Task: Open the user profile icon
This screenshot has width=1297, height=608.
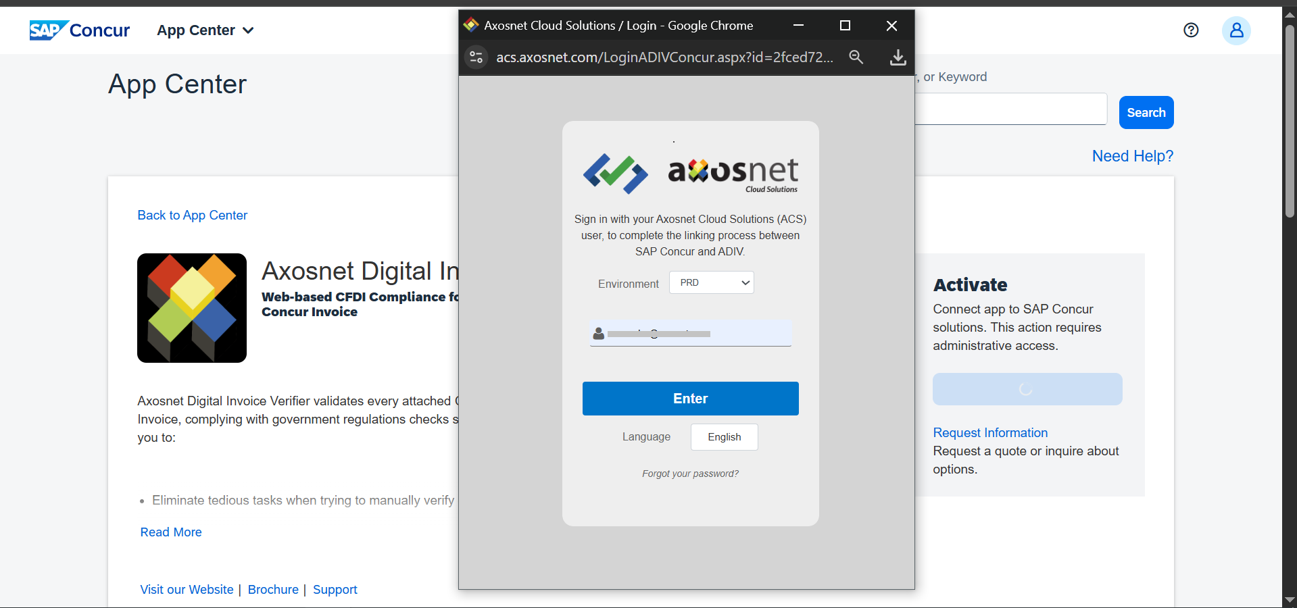Action: (x=1235, y=30)
